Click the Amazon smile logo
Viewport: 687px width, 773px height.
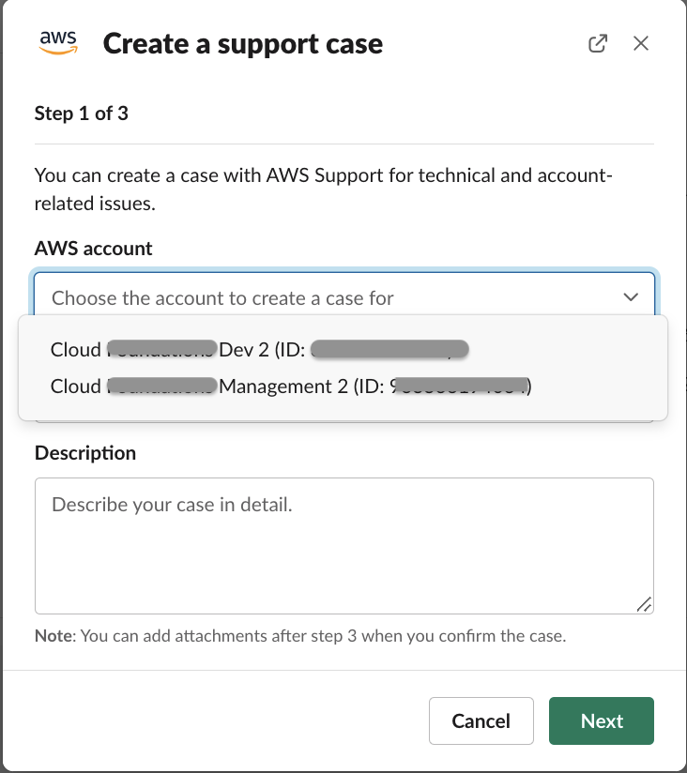[59, 49]
